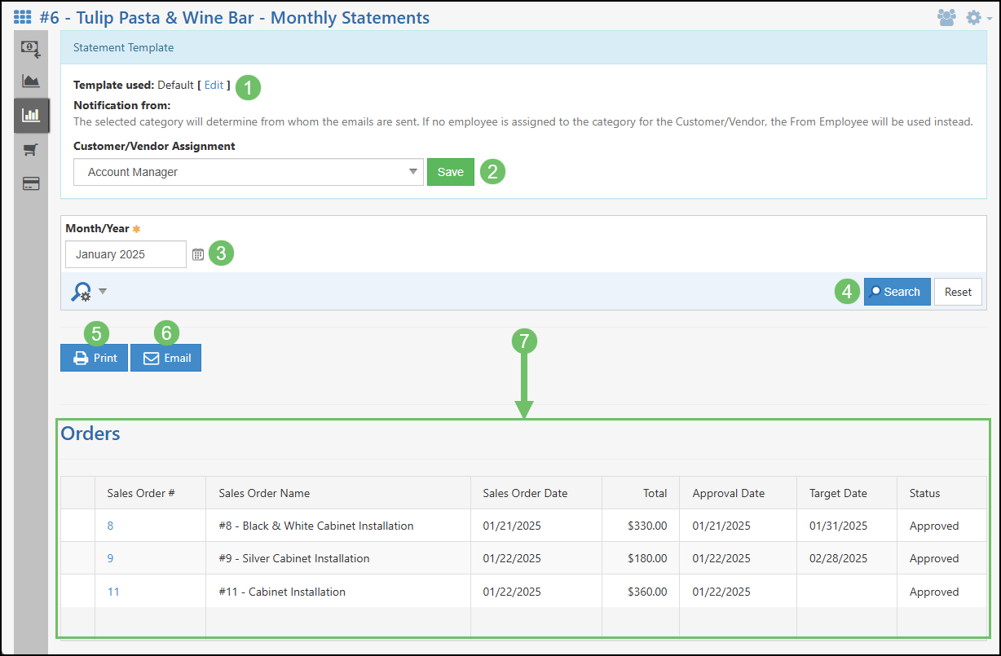Click the Reset button
This screenshot has width=1001, height=656.
958,292
